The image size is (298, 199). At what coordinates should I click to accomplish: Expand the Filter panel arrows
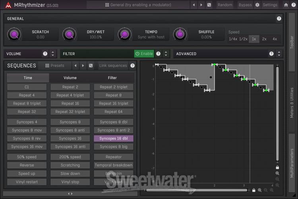(x=166, y=54)
